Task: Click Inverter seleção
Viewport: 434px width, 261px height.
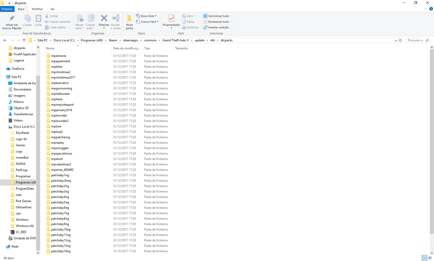Action: (216, 27)
